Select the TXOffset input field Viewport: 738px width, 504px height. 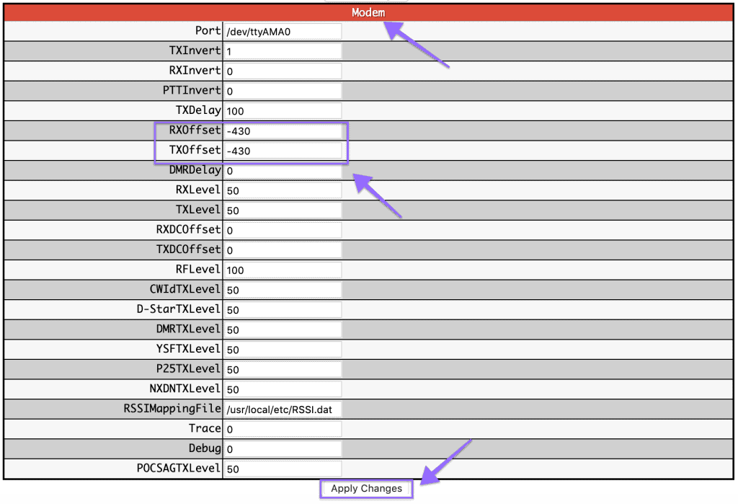283,151
